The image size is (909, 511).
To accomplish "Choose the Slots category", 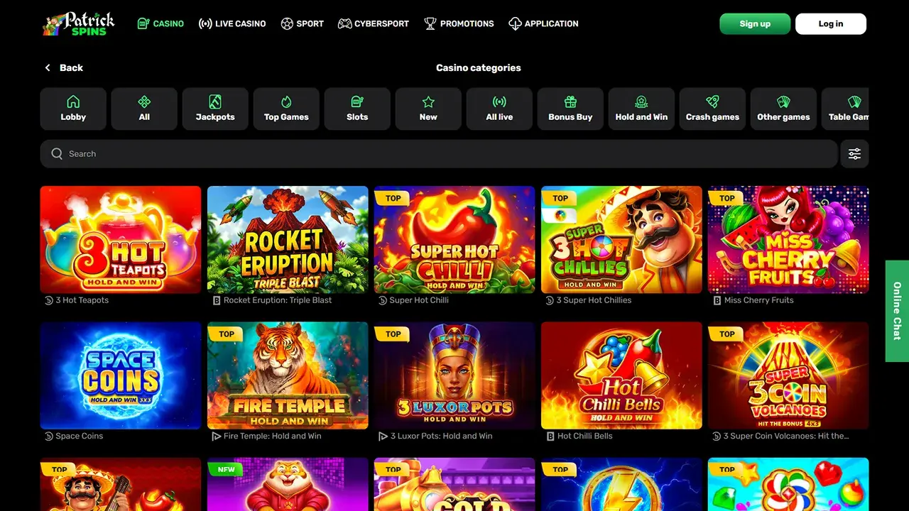I will click(x=357, y=109).
